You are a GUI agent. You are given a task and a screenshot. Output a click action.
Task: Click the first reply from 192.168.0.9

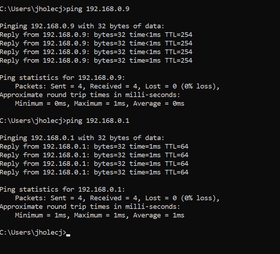pos(96,35)
